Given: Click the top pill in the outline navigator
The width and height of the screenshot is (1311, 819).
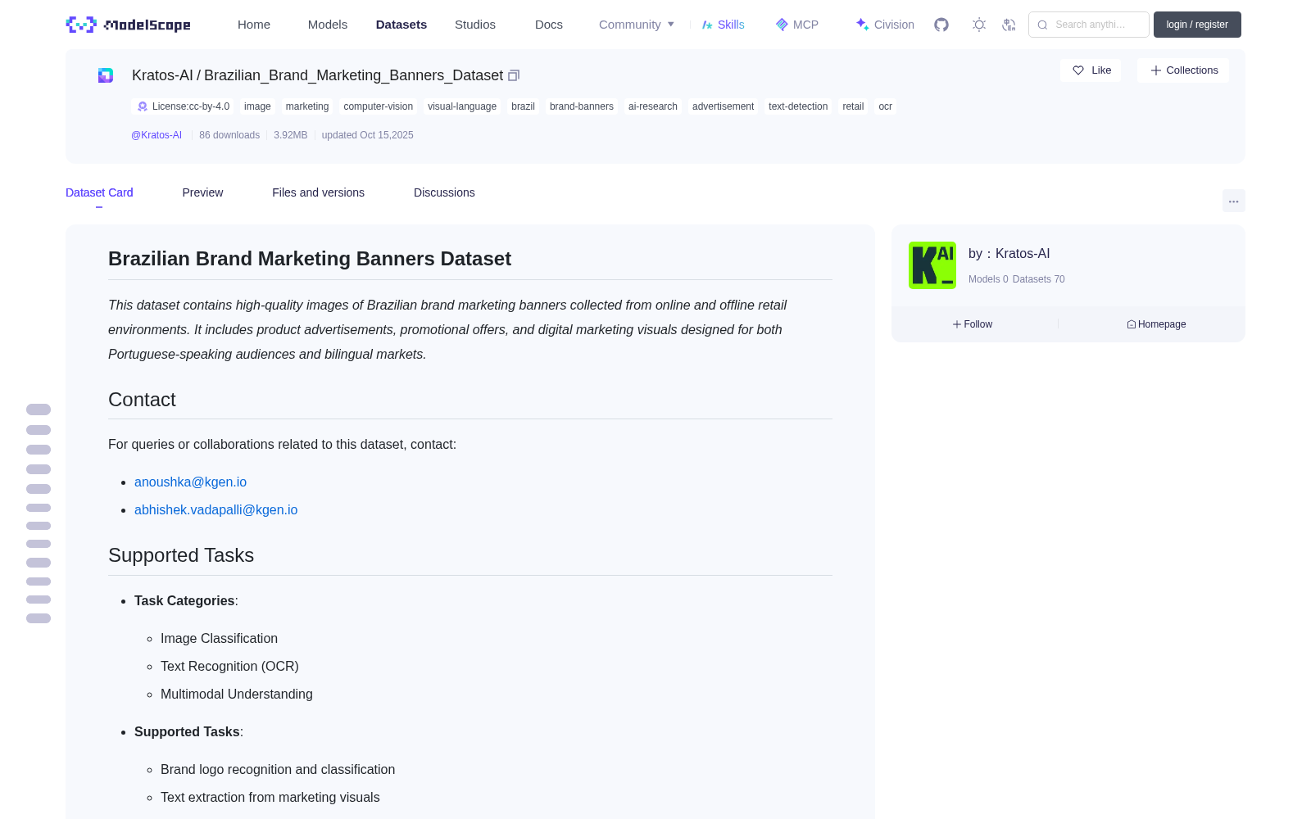Looking at the screenshot, I should point(39,409).
